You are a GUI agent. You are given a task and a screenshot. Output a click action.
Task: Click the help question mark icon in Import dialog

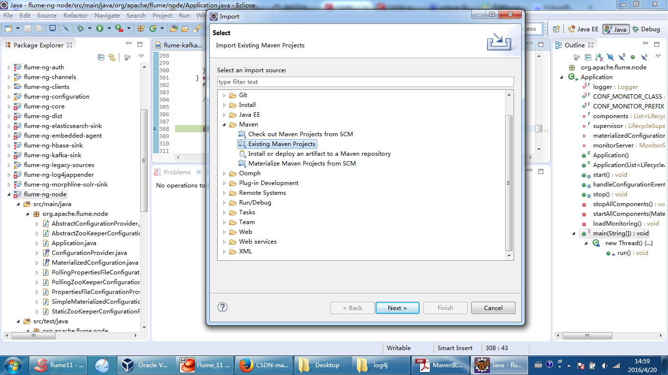coord(223,307)
